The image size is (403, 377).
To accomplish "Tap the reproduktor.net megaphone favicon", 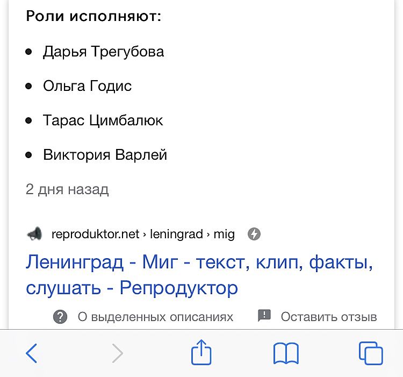I will coord(34,234).
